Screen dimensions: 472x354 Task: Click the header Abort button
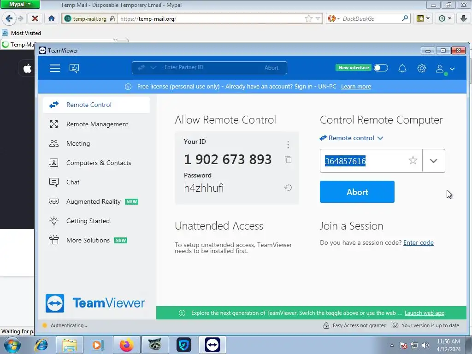271,68
